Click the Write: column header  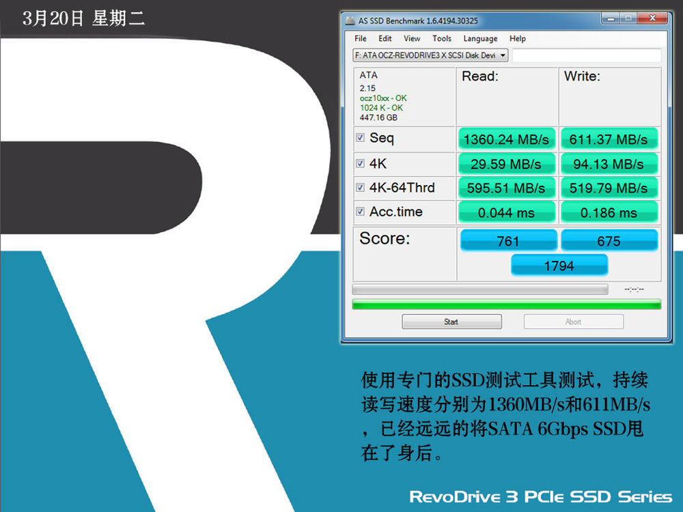[582, 76]
